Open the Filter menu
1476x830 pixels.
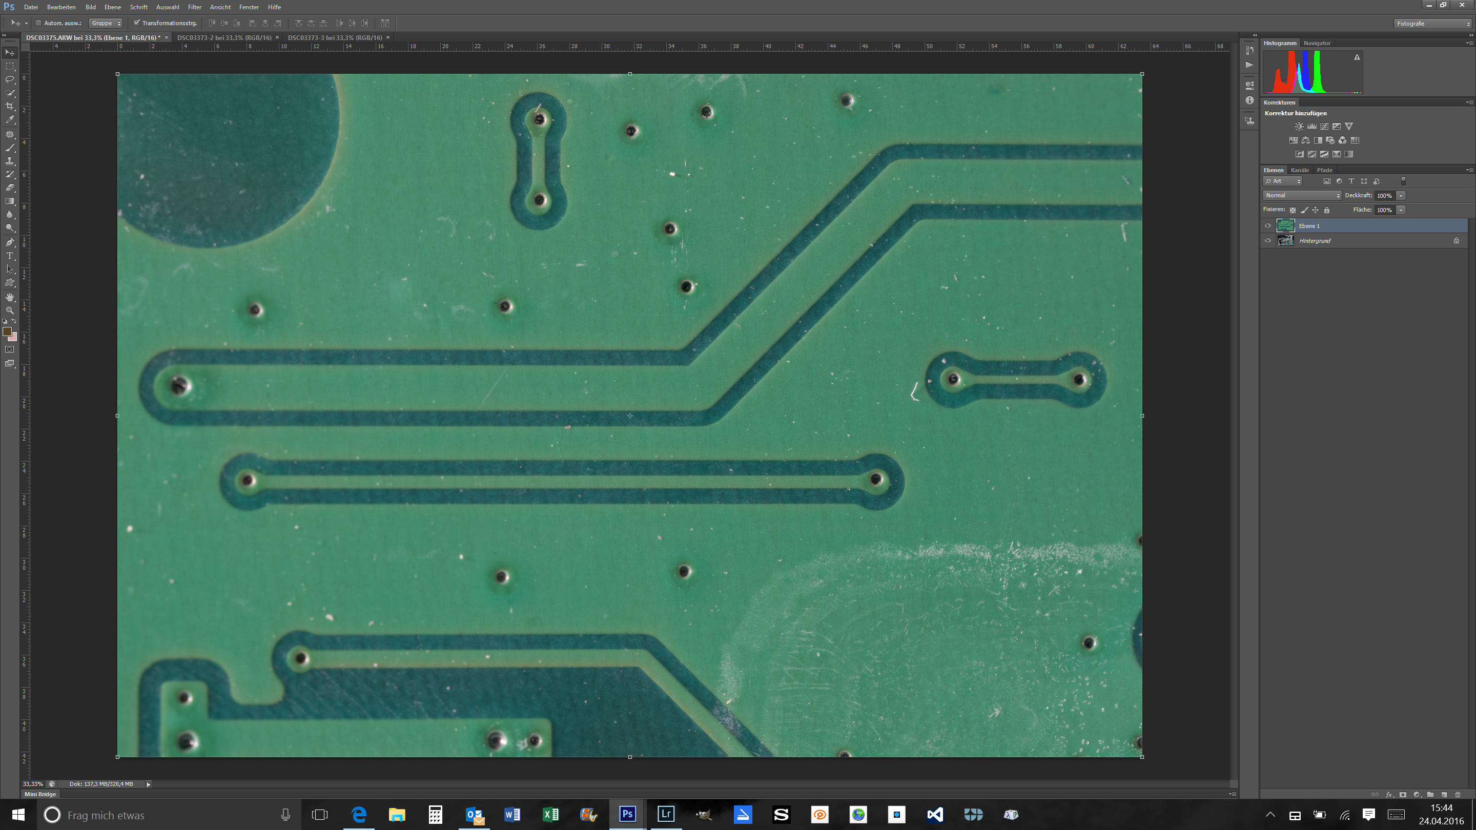click(194, 7)
